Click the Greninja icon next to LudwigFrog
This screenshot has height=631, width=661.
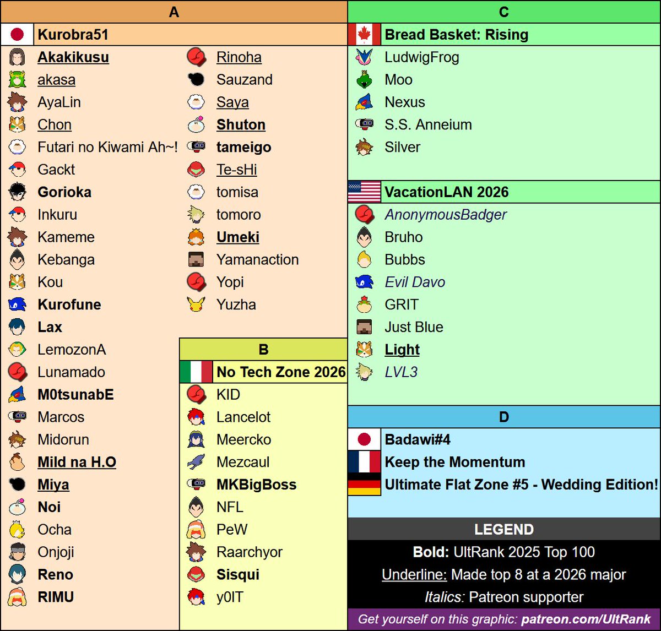click(x=364, y=57)
